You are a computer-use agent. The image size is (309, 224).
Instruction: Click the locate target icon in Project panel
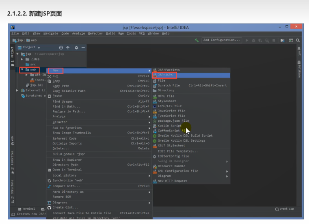point(61,47)
